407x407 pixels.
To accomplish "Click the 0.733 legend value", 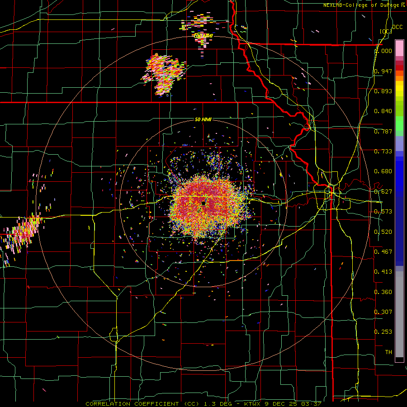I will pyautogui.click(x=383, y=151).
